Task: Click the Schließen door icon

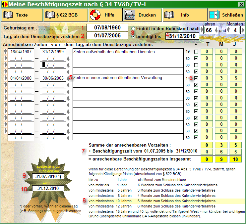Action: coord(214,15)
